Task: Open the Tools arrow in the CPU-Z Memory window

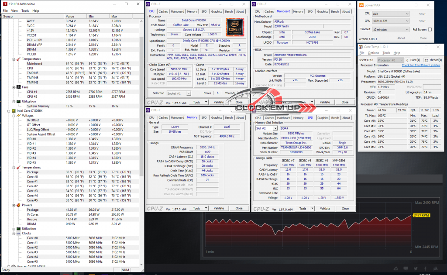Action: coord(206,208)
